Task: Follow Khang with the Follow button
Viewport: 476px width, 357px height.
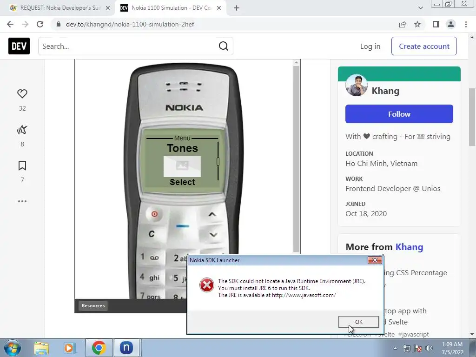Action: pyautogui.click(x=399, y=114)
